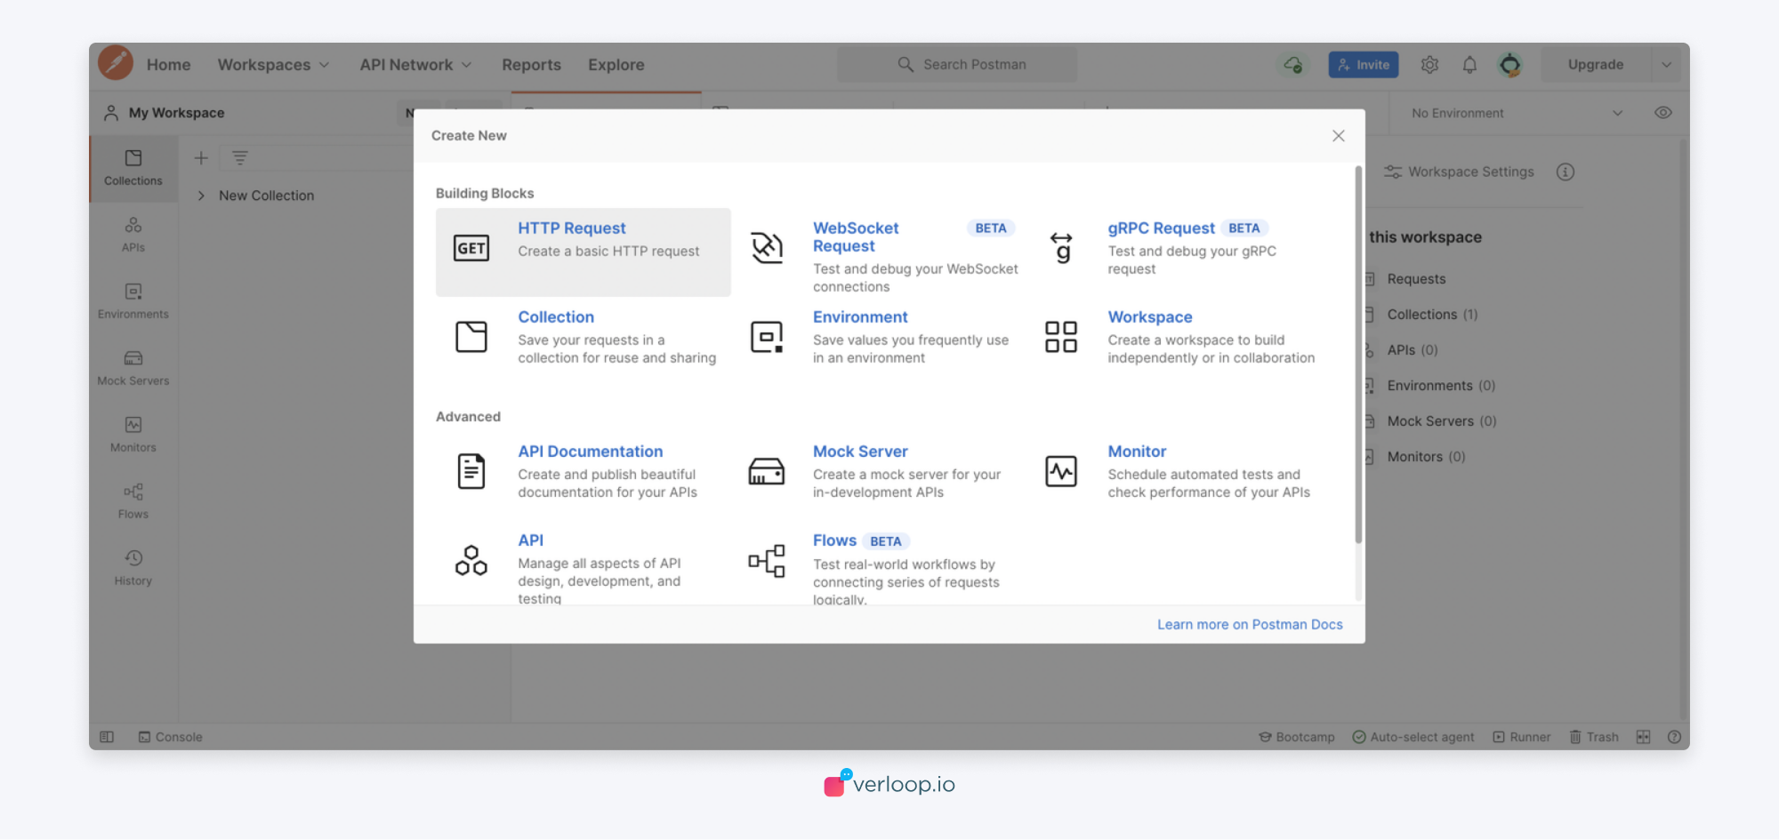Click the WebSocket Request icon
1779x840 pixels.
point(767,248)
